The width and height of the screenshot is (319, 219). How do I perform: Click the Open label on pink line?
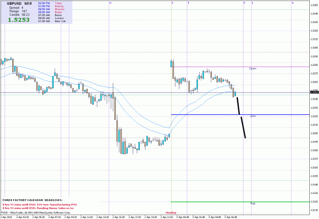coord(253,68)
